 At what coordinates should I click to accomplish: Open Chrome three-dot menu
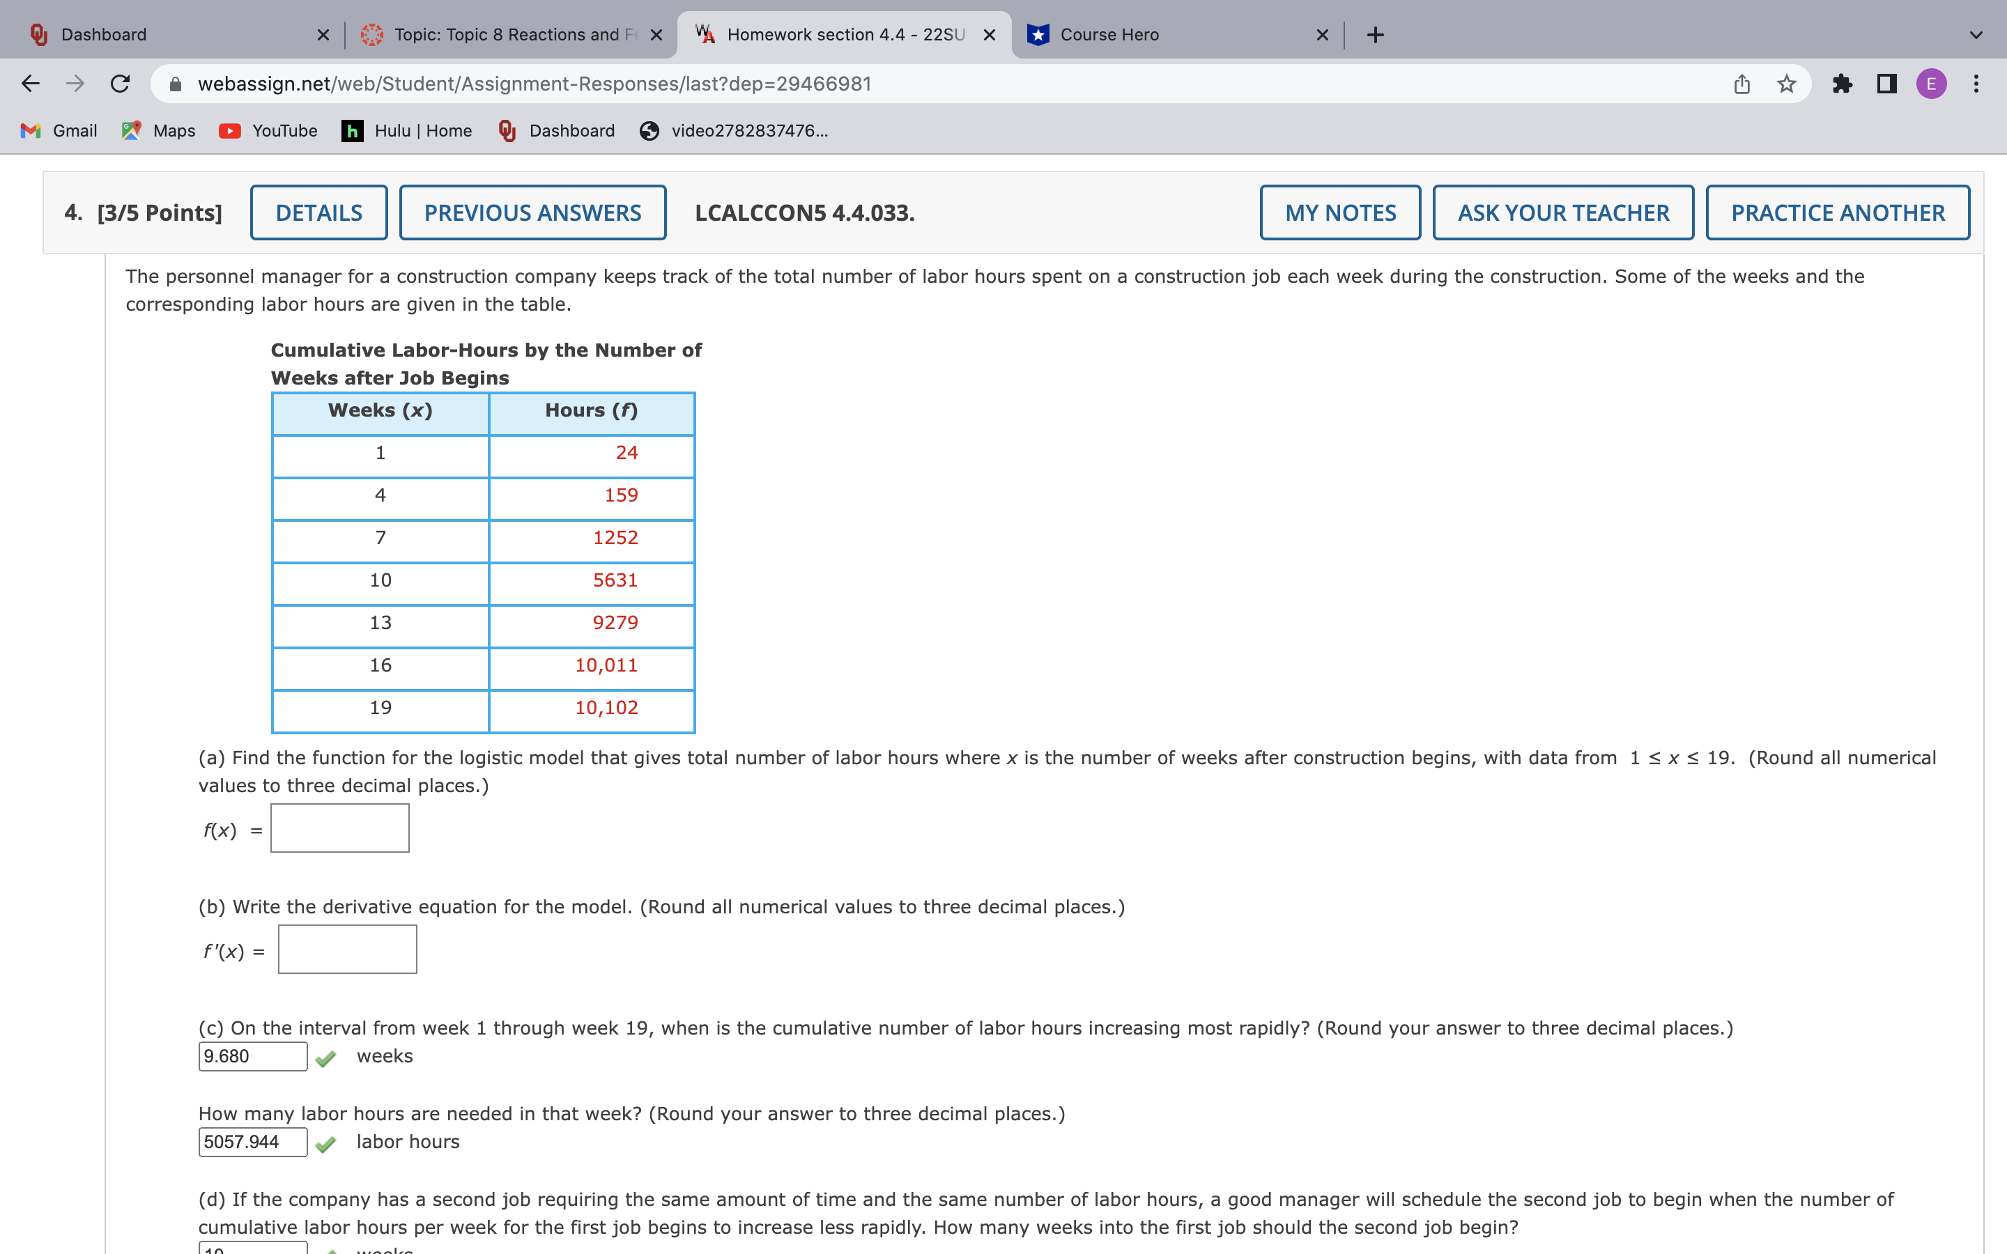point(1976,84)
